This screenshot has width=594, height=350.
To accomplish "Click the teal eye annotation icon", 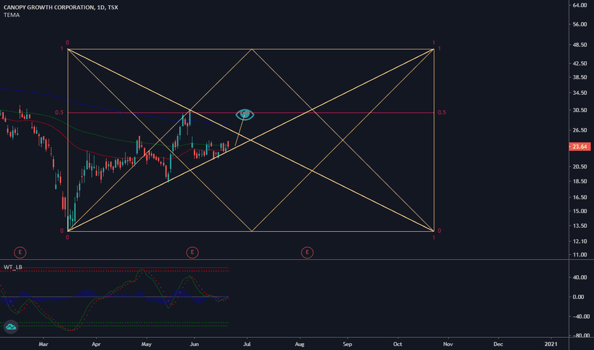I will coord(245,115).
